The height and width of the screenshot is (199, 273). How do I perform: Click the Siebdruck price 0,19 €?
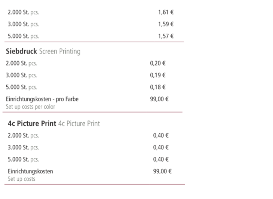pos(158,75)
